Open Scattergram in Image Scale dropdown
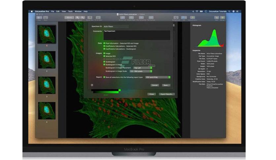The height and width of the screenshot is (160, 276). (141, 71)
